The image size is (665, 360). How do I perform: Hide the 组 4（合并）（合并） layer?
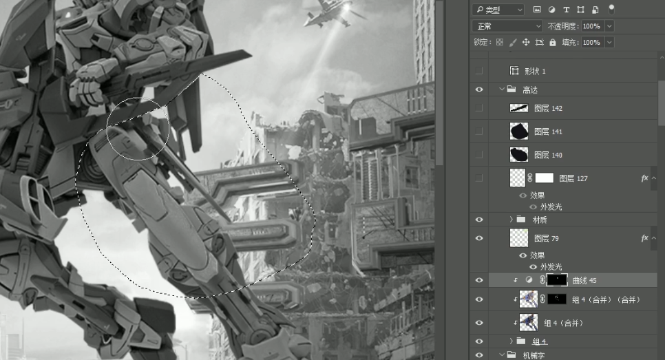point(479,299)
